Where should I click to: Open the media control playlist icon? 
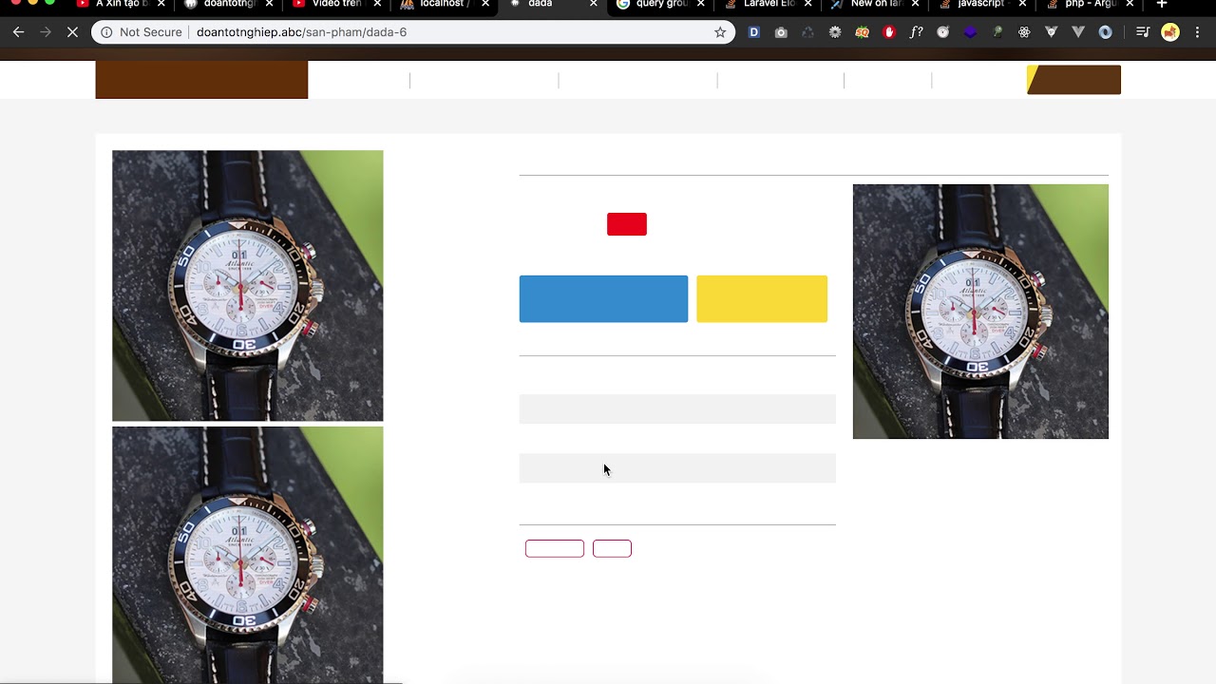[1144, 32]
